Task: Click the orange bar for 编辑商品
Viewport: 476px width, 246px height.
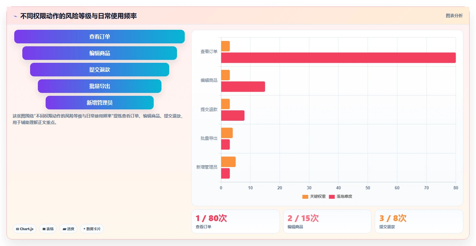Action: point(225,75)
